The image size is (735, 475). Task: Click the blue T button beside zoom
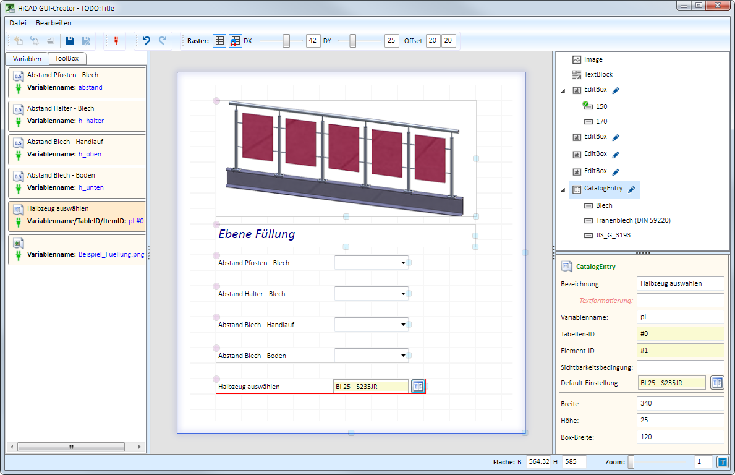[x=723, y=462]
